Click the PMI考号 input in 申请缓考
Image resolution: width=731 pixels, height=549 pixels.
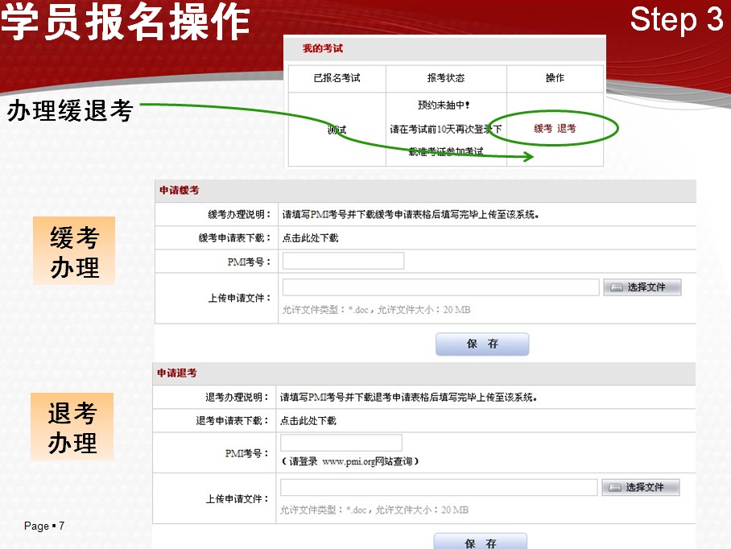tap(343, 260)
